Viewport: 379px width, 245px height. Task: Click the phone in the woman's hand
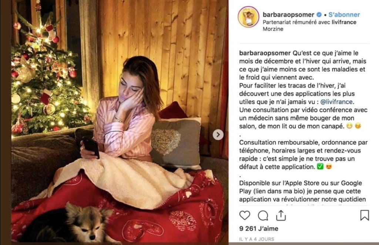(91, 147)
